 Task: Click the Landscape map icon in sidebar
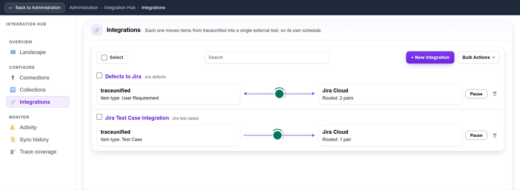12,52
